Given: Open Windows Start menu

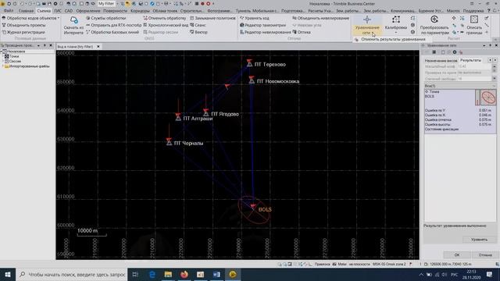Looking at the screenshot, I should click(x=8, y=274).
